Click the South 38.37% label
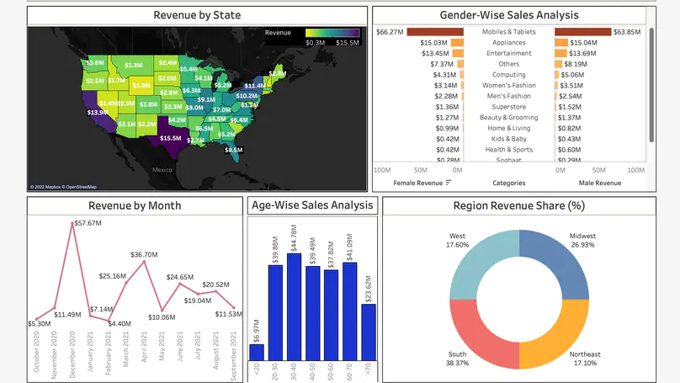 [457, 359]
